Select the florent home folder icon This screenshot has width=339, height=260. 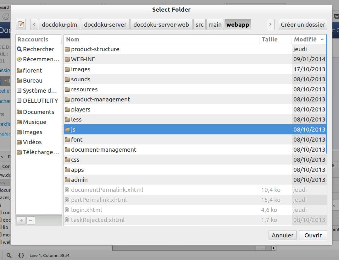[19, 71]
